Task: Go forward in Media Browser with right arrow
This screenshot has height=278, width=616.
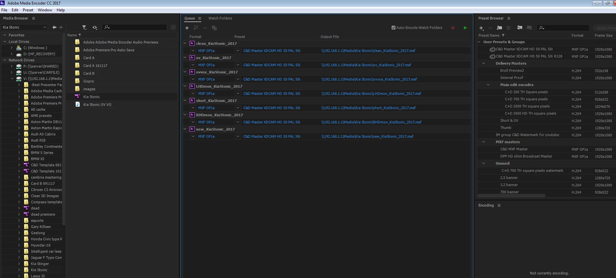Action: [61, 27]
